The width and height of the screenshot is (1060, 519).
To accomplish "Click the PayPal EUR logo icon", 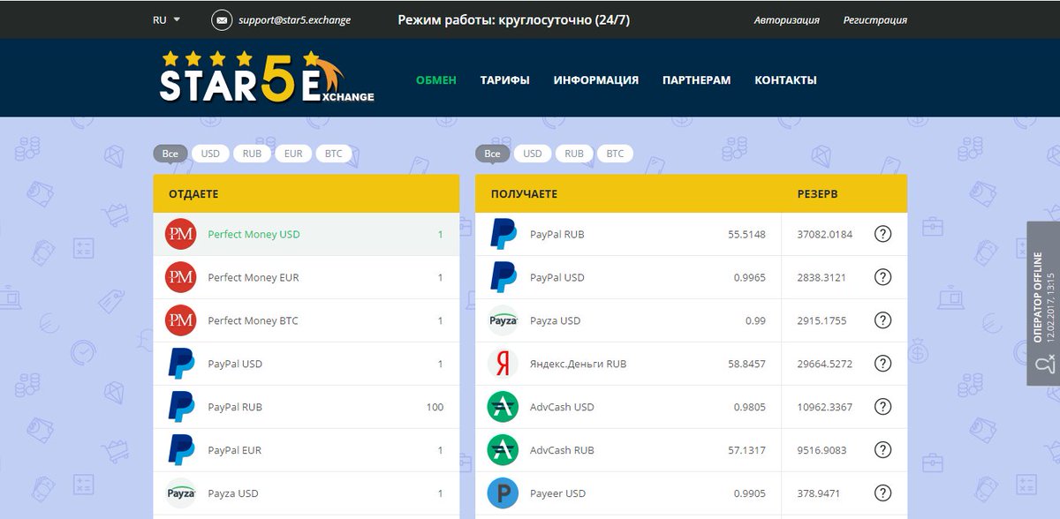I will [180, 450].
